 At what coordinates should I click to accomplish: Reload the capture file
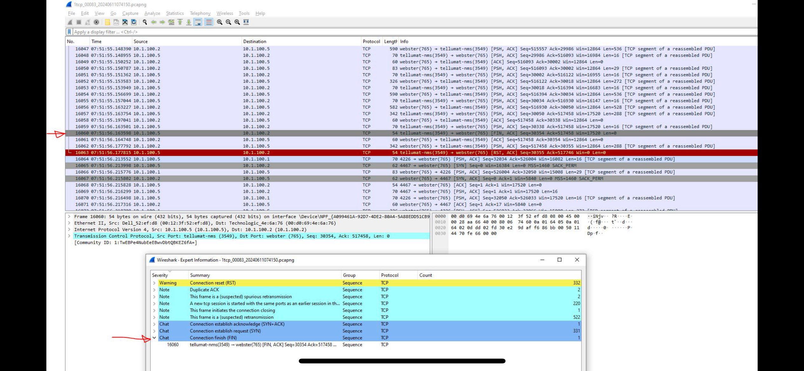[134, 22]
